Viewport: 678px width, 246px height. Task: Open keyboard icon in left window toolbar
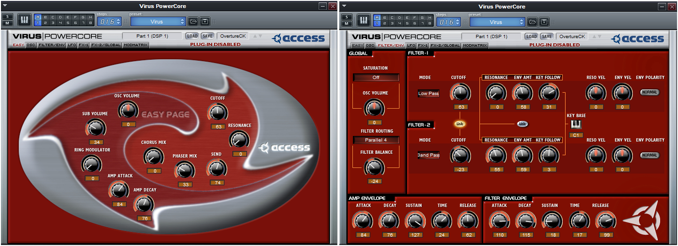24,20
